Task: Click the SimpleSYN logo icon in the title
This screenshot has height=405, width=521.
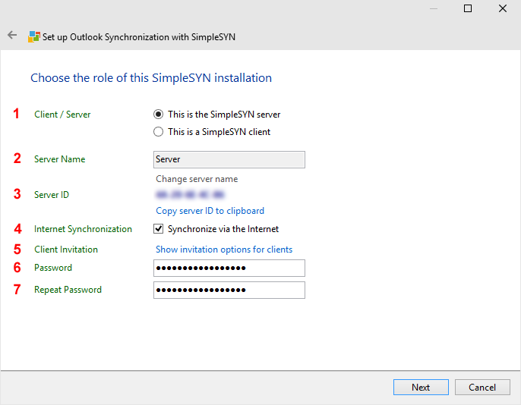Action: (34, 36)
